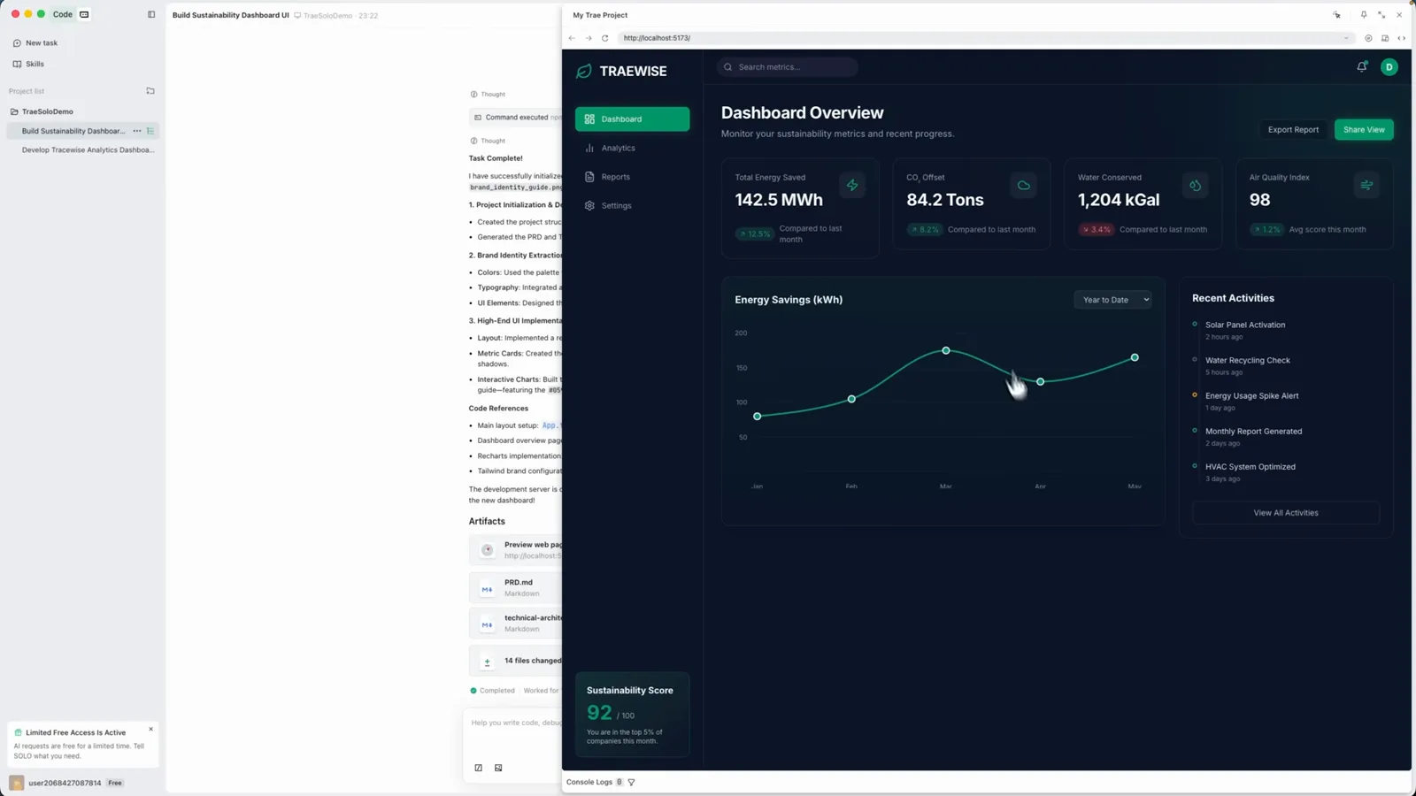Attach an image using the chat input image icon
The image size is (1416, 796).
[x=498, y=768]
